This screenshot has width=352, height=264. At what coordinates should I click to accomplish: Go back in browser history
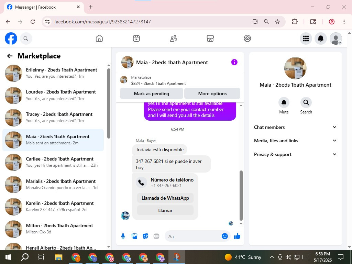[x=8, y=22]
